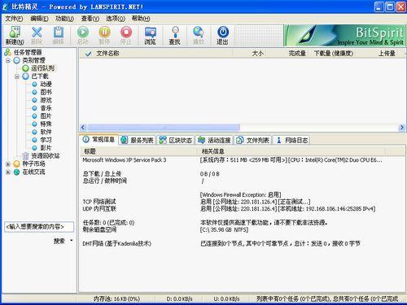The width and height of the screenshot is (407, 305).
Task: Click the search content input field
Action: click(x=39, y=227)
